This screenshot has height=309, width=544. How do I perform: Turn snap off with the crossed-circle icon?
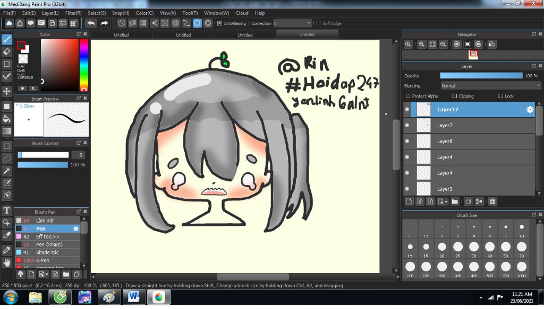pos(122,23)
